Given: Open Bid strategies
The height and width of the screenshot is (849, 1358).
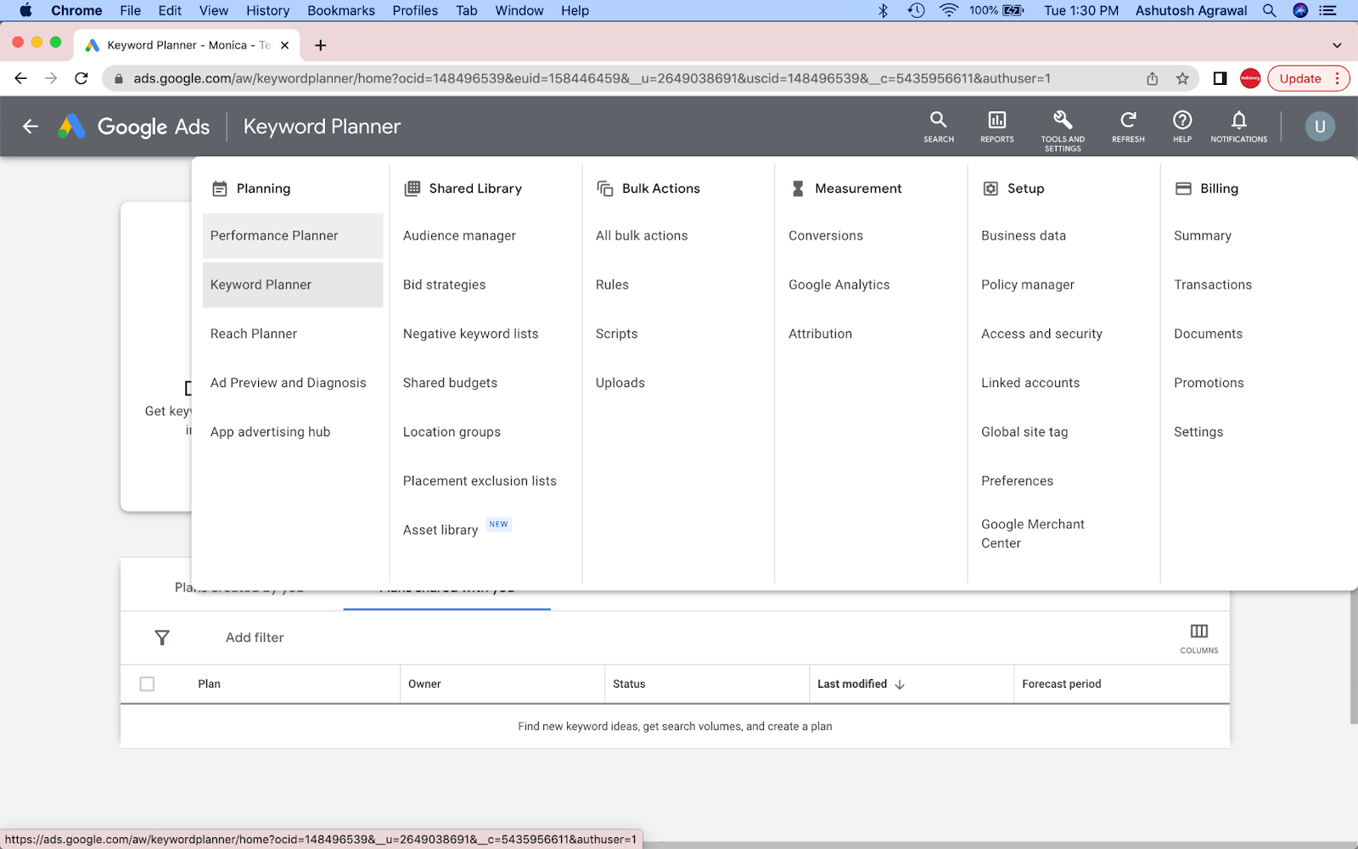Looking at the screenshot, I should coord(445,285).
